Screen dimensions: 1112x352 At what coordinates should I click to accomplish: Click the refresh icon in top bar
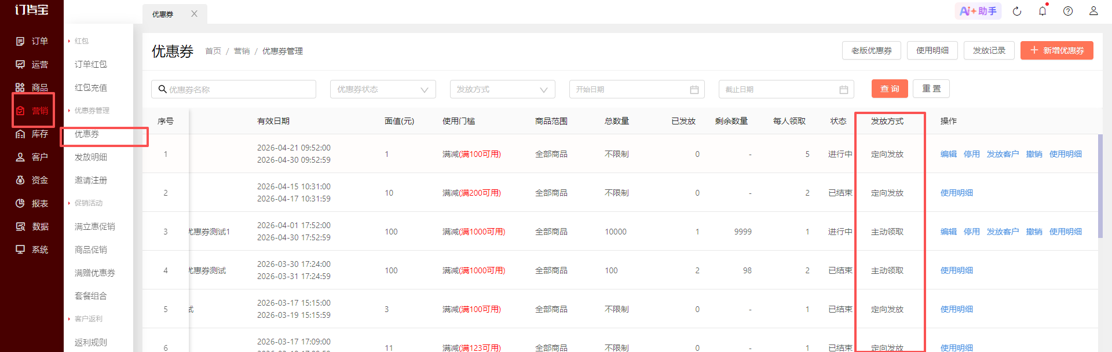(1017, 11)
